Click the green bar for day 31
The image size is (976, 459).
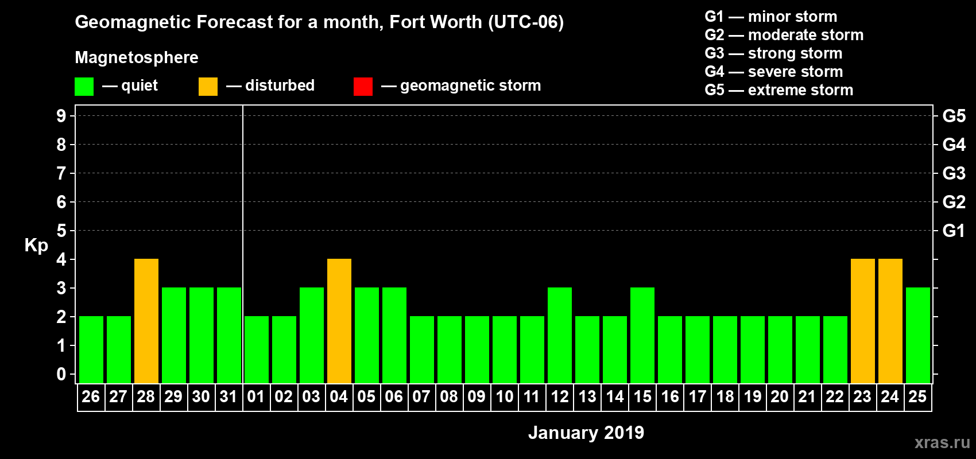pyautogui.click(x=229, y=336)
